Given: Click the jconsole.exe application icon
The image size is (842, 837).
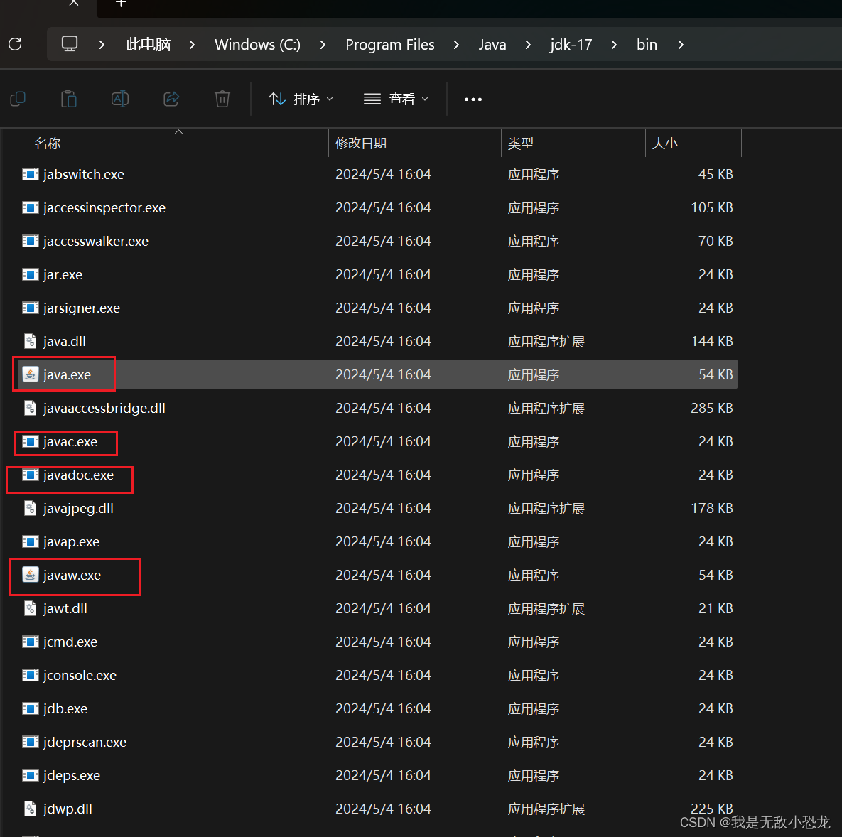Looking at the screenshot, I should [30, 675].
